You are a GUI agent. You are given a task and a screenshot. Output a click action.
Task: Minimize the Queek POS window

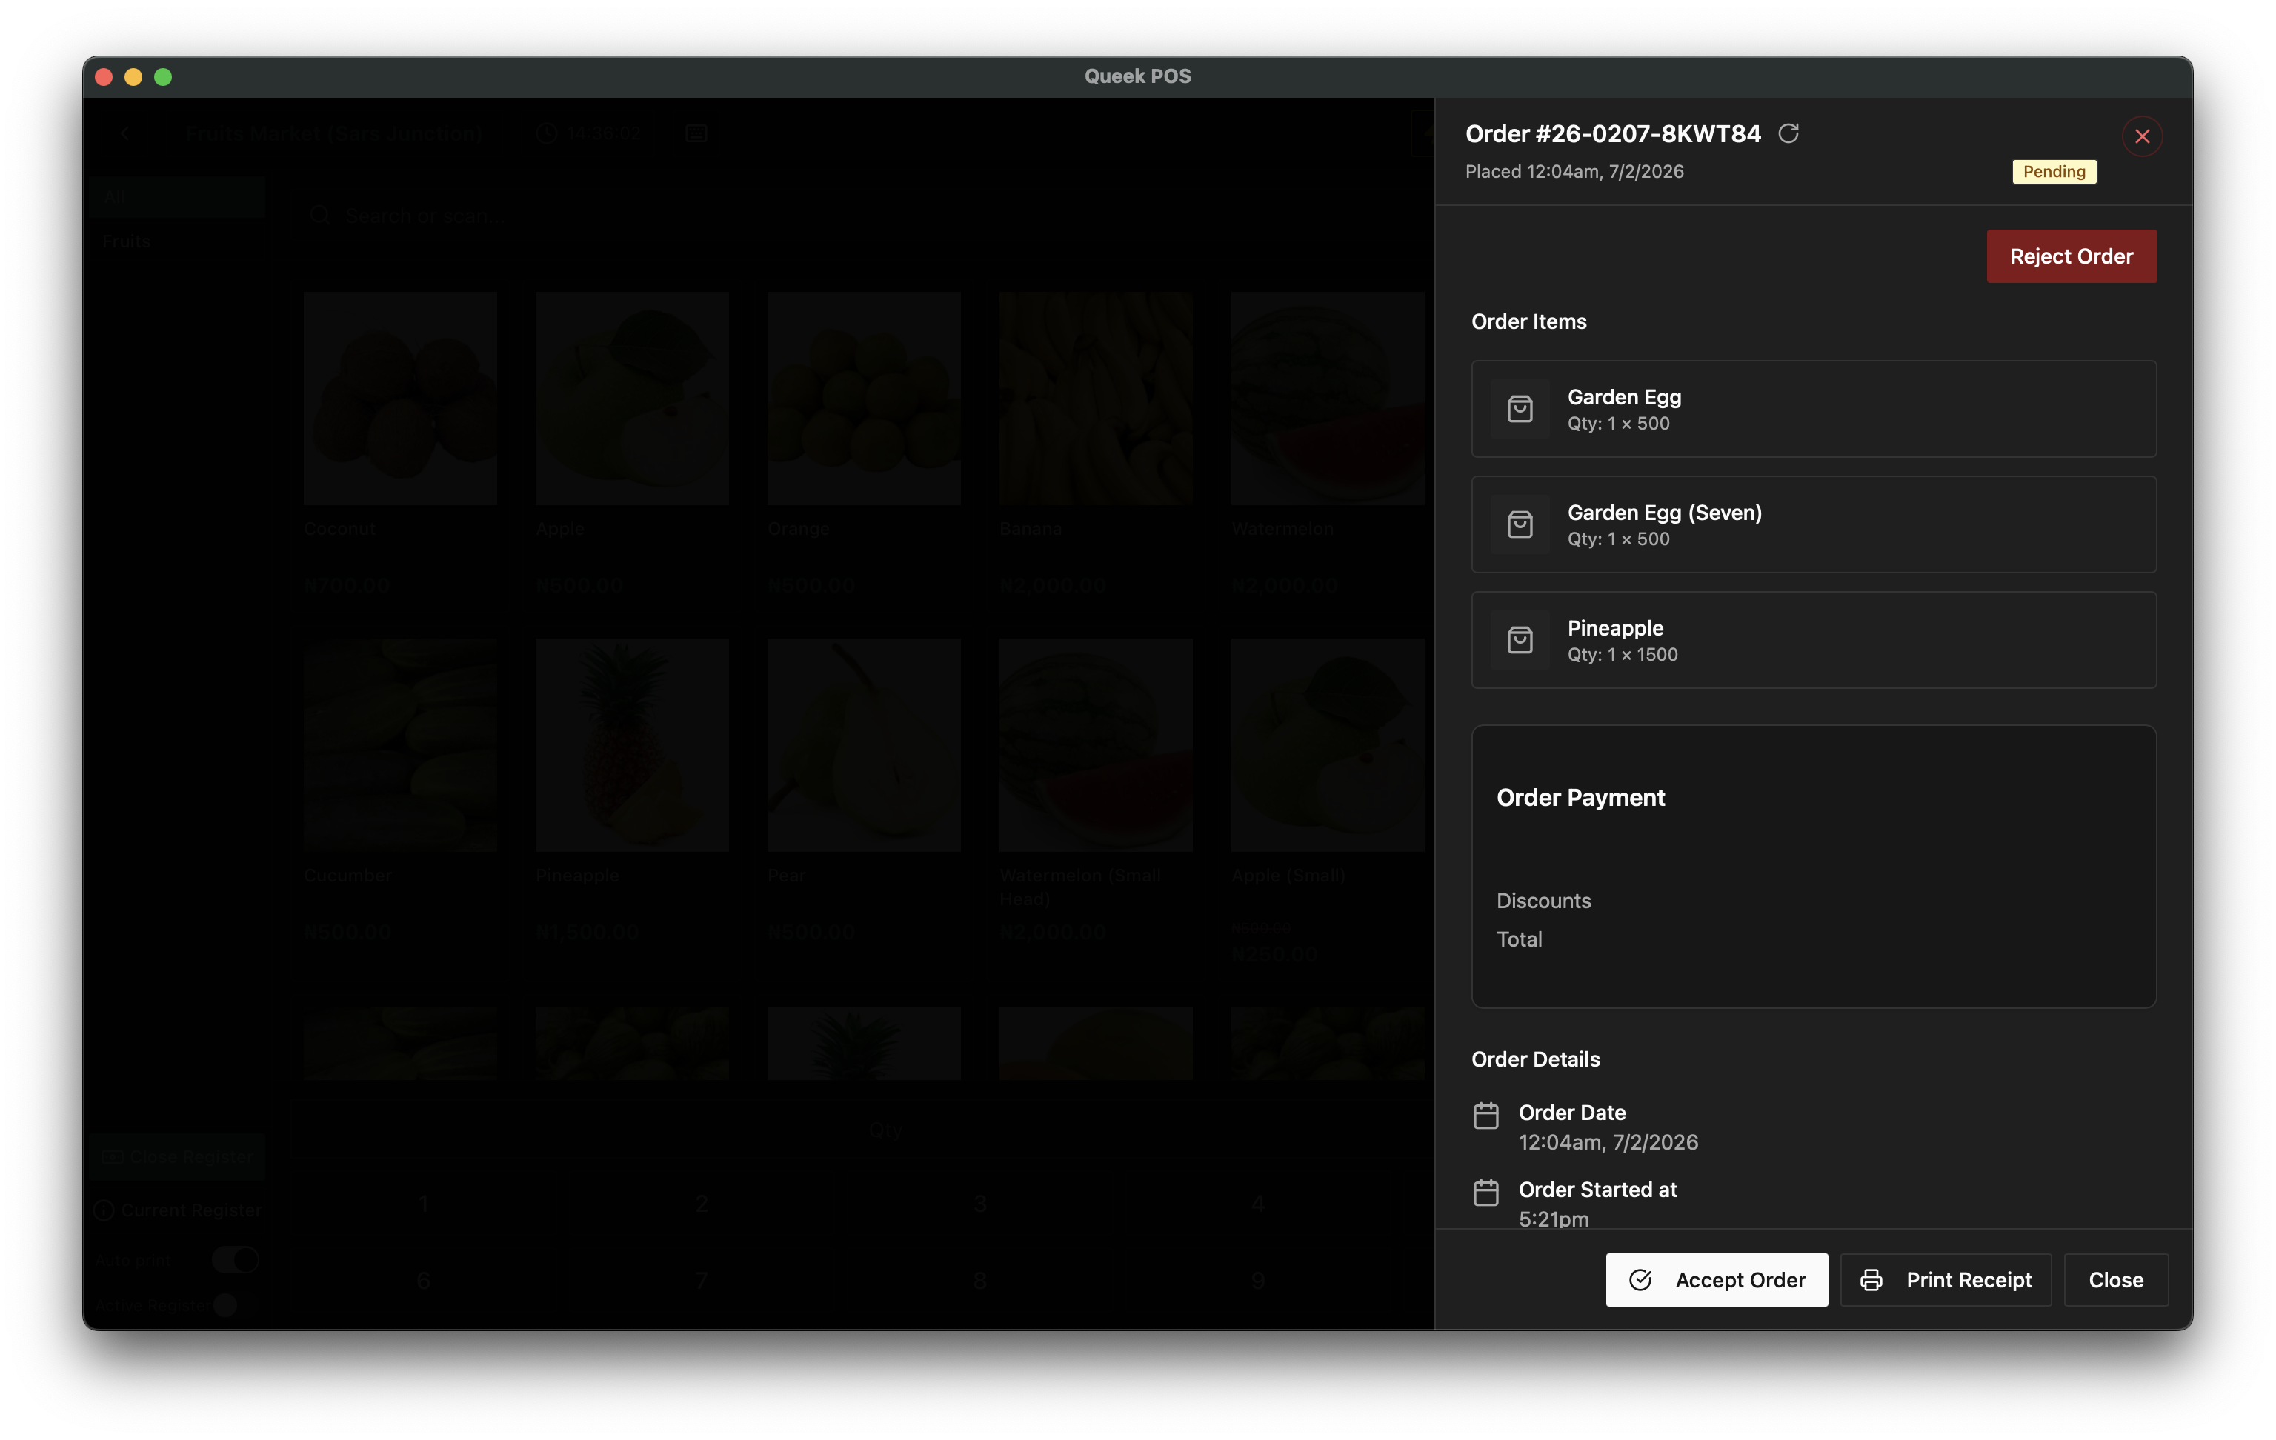133,76
